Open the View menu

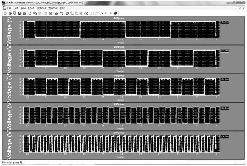click(23, 8)
